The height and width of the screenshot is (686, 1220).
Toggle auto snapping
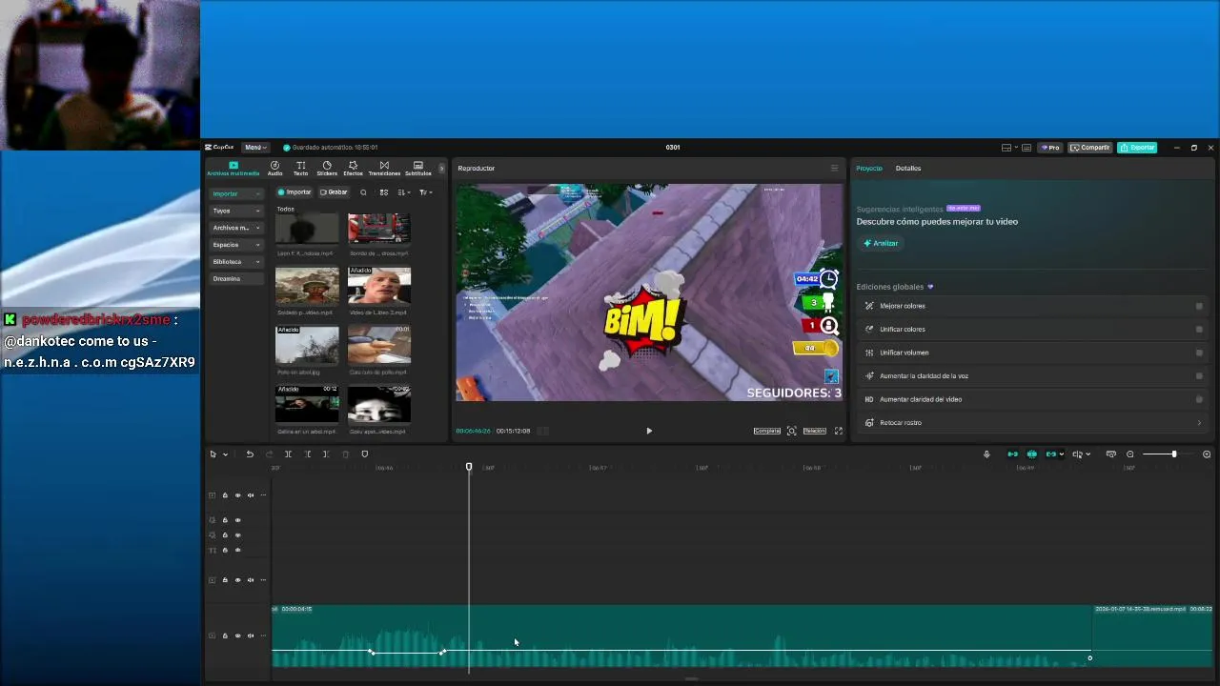coord(1031,454)
